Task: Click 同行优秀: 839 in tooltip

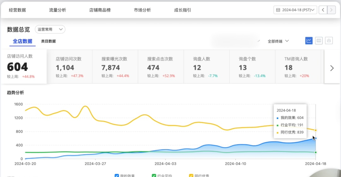Action: (290, 132)
